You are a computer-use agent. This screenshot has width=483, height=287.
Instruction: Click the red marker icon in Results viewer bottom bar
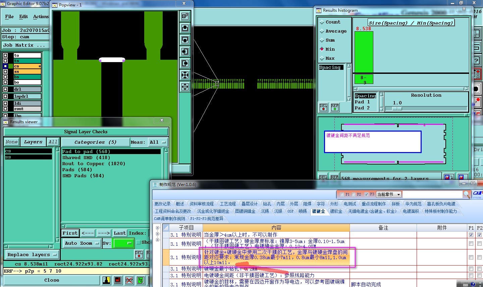(x=118, y=280)
